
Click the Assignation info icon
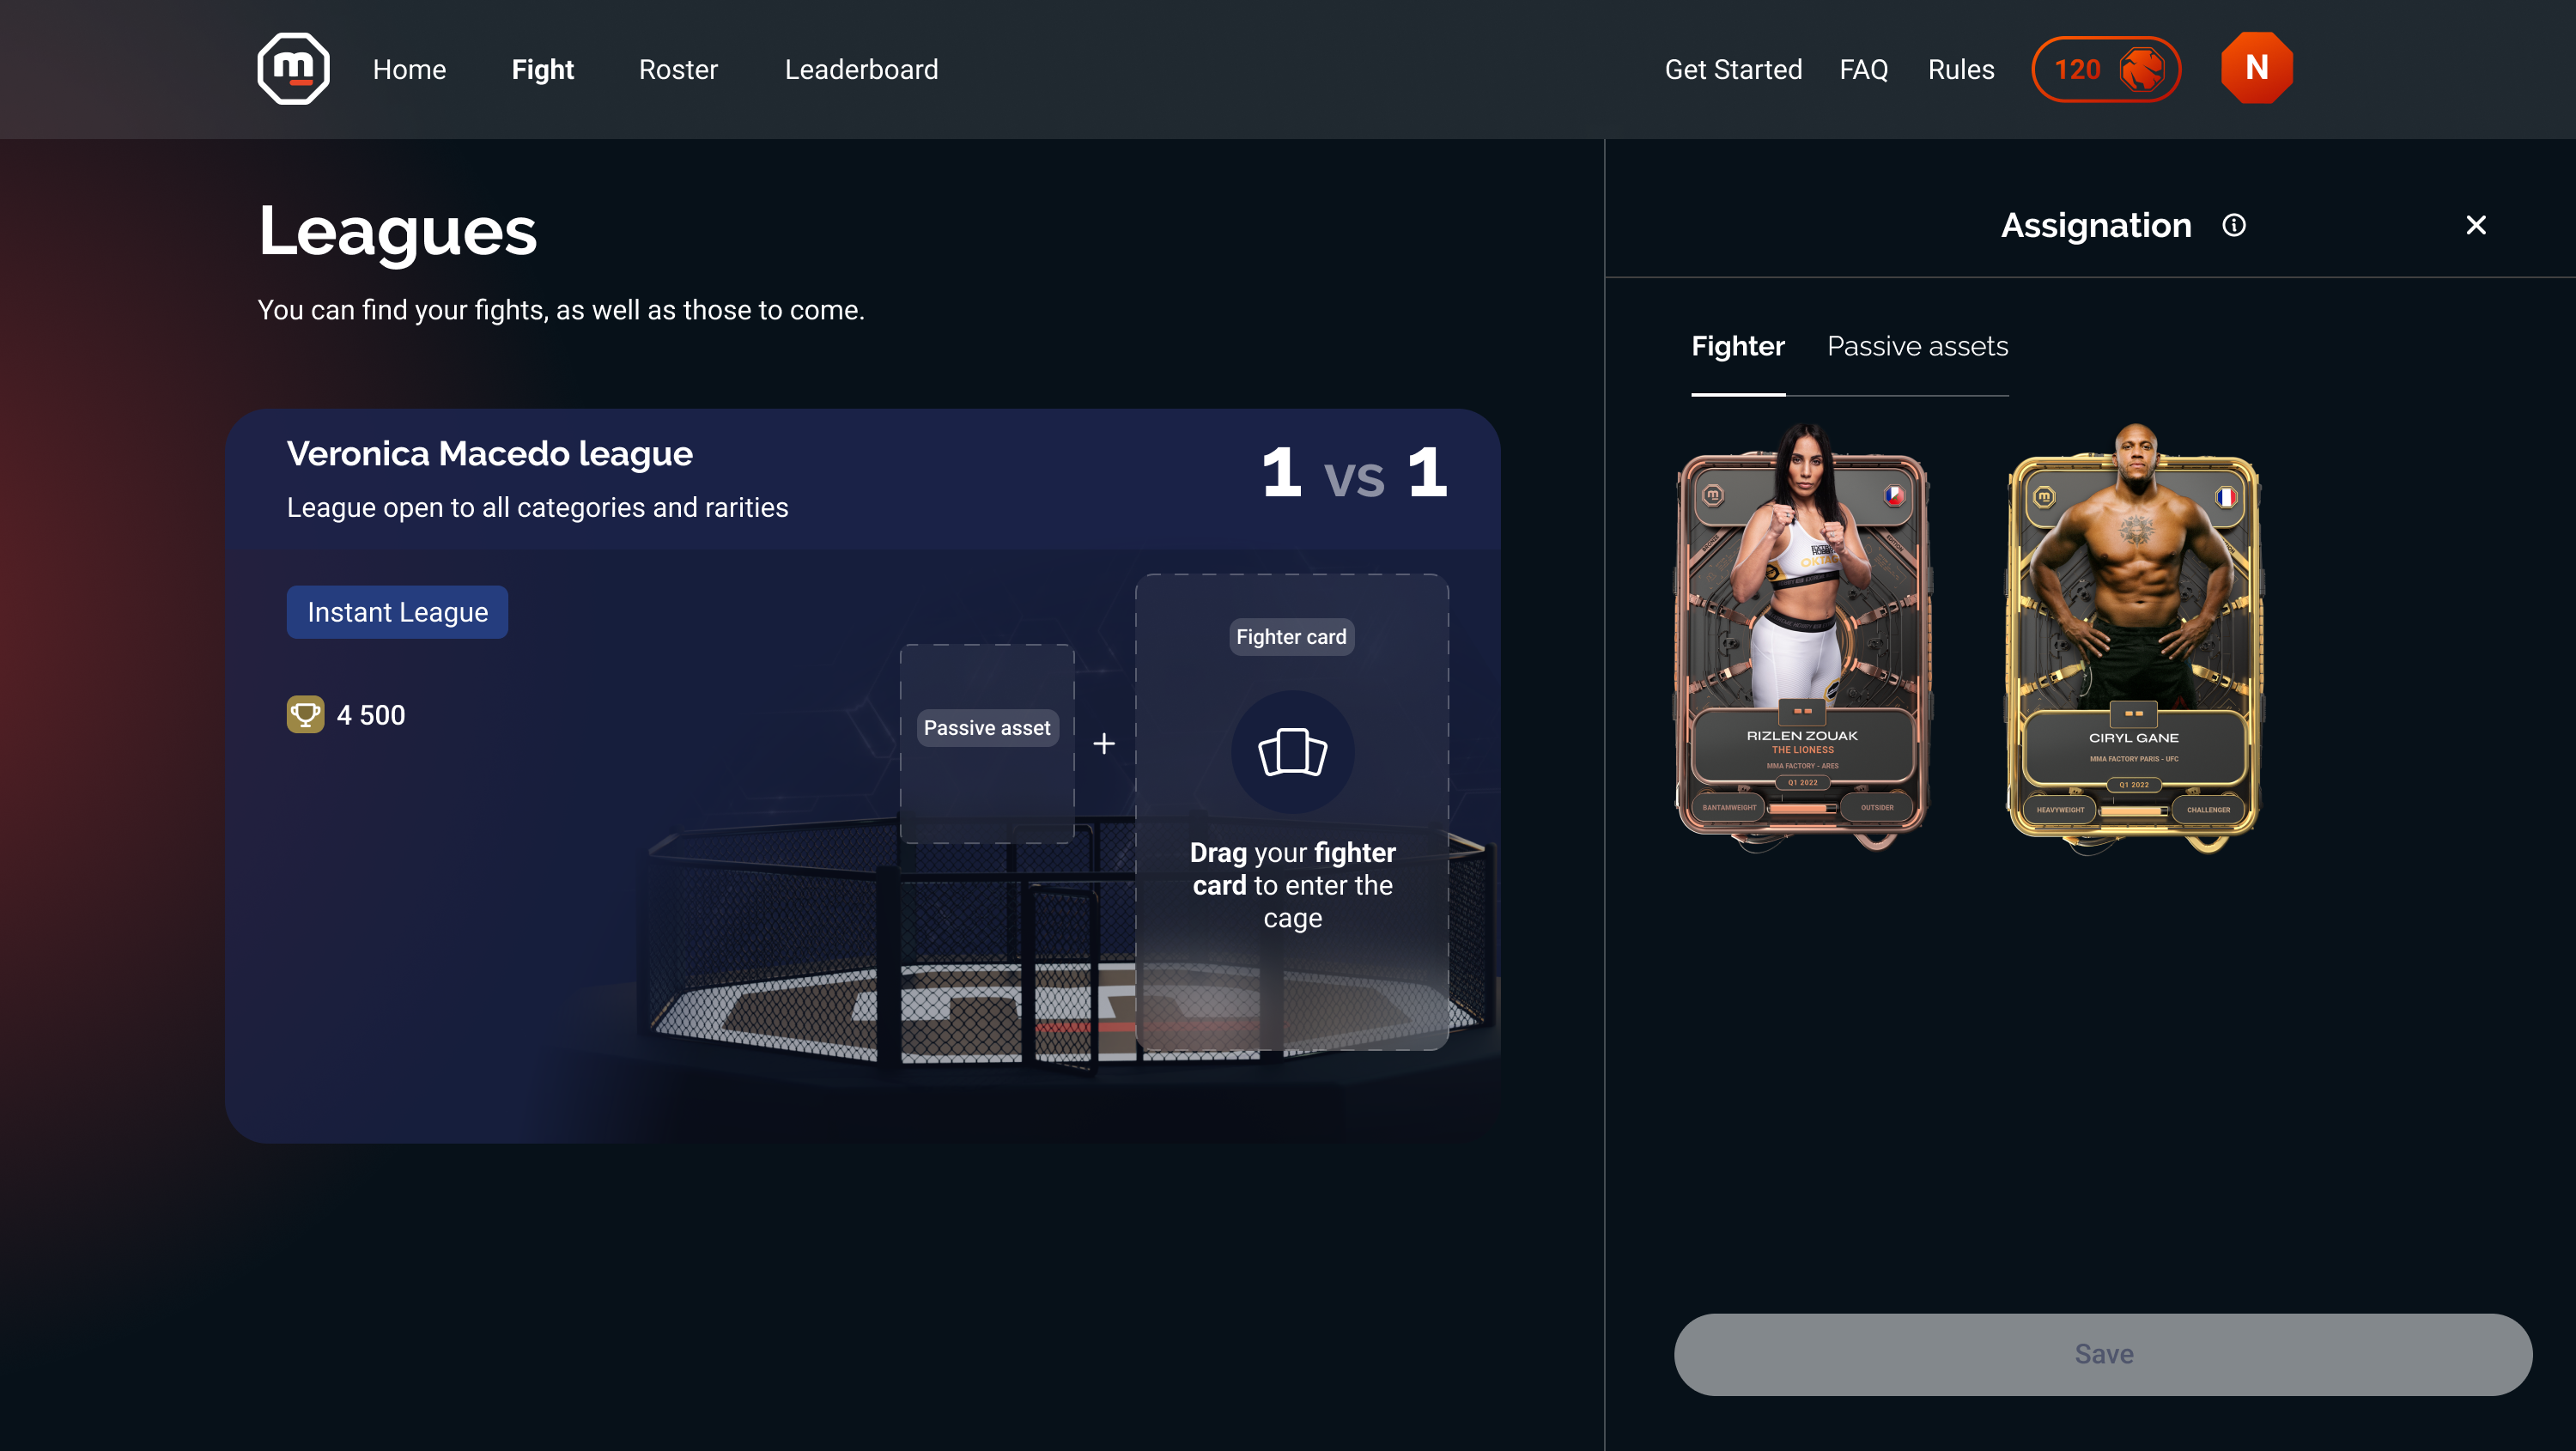pyautogui.click(x=2233, y=226)
